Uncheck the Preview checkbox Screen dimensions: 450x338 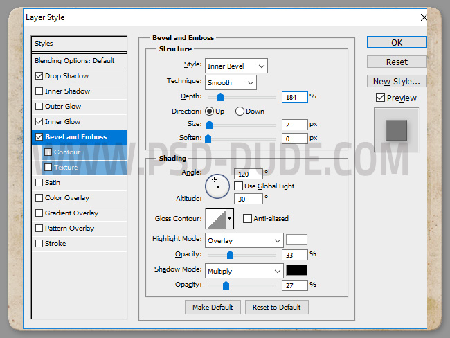click(380, 98)
